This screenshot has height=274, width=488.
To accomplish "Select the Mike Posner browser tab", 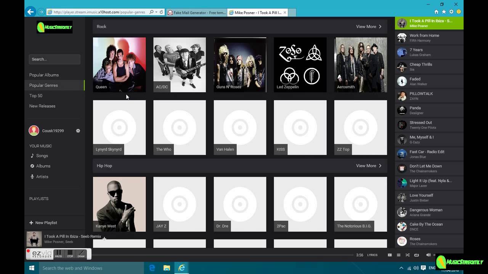I will pyautogui.click(x=257, y=13).
